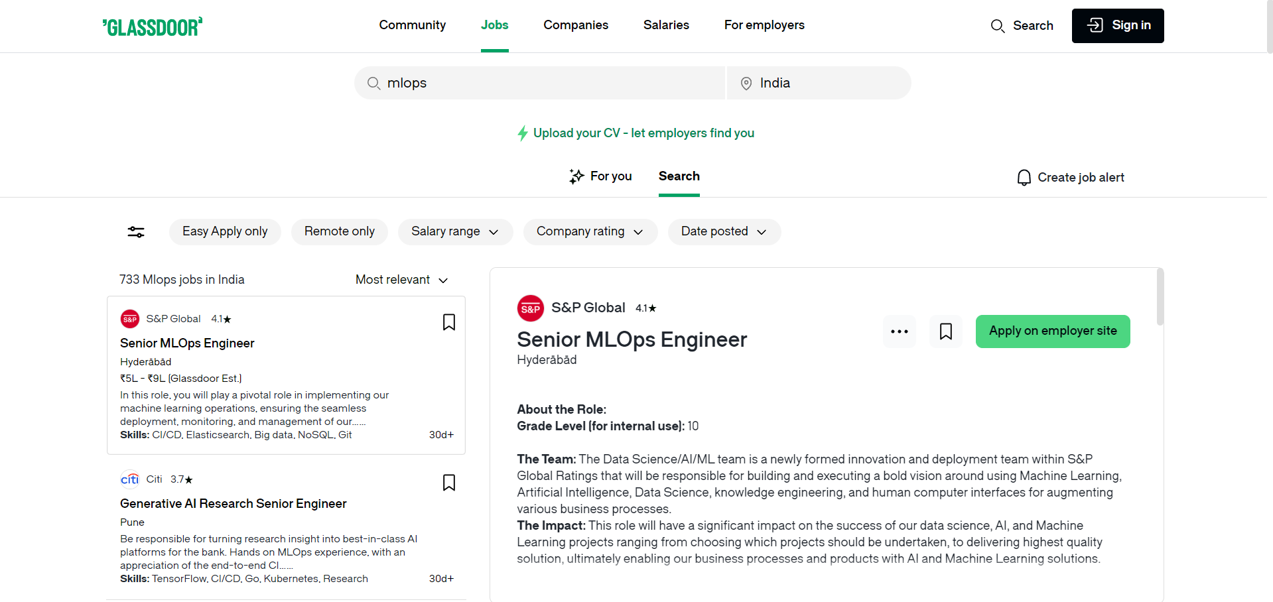The height and width of the screenshot is (602, 1273).
Task: Open Senior MLOps Engineer job listing title
Action: (x=187, y=343)
